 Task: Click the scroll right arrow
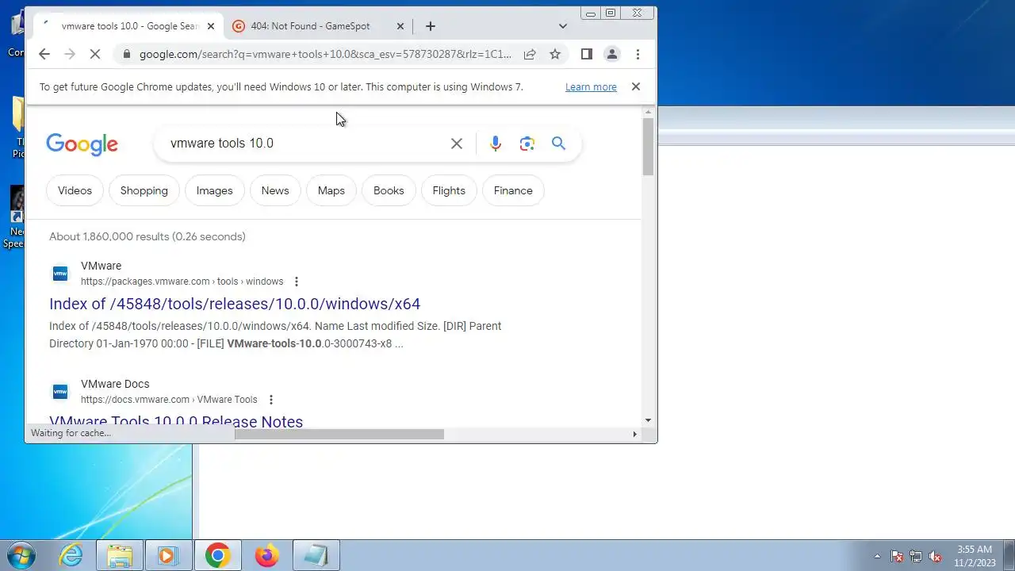(x=634, y=434)
